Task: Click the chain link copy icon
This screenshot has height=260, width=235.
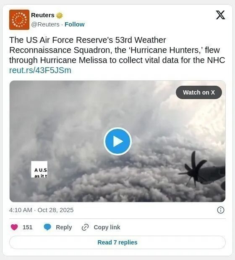Action: coord(85,227)
